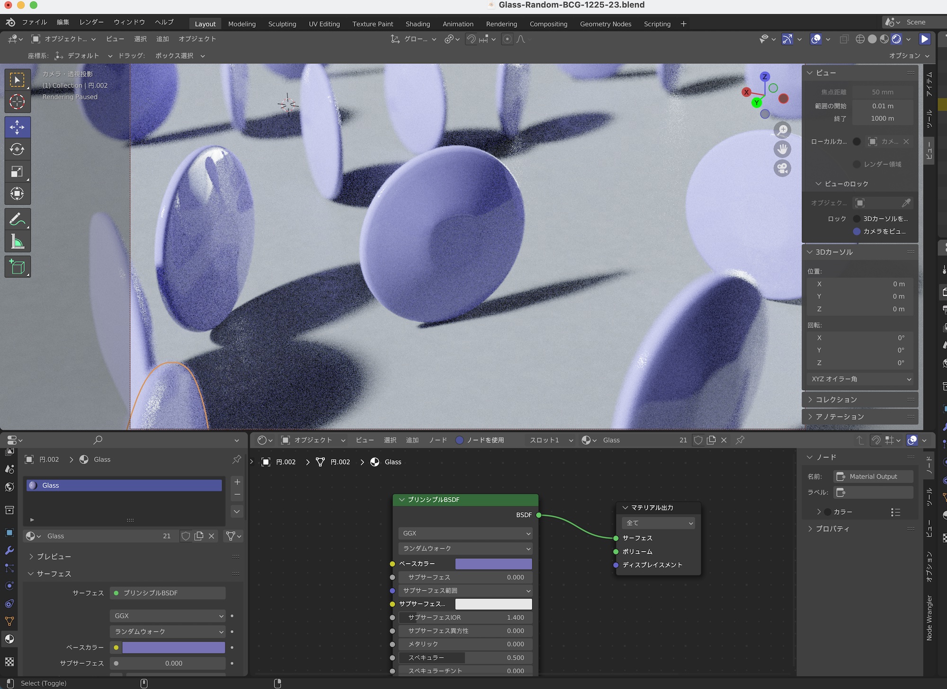947x689 pixels.
Task: Enable 'レンダー領域' render region checkbox
Action: tap(857, 164)
